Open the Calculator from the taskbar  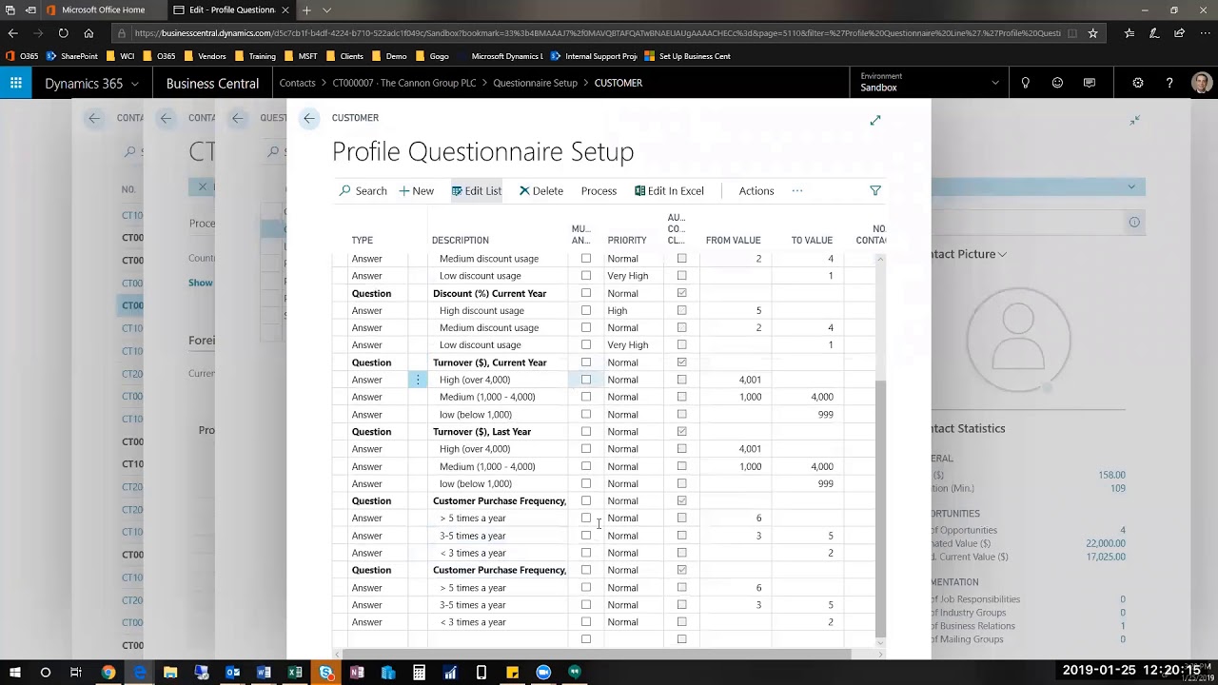419,673
